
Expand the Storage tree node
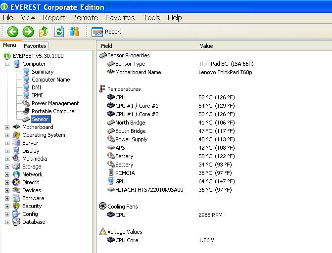(7, 167)
